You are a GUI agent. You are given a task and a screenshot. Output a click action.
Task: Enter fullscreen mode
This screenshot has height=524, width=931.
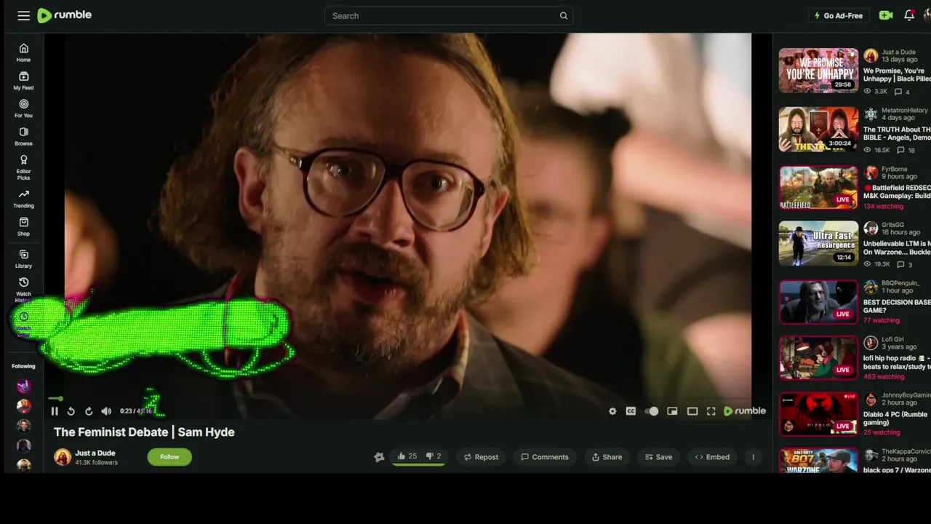point(711,411)
